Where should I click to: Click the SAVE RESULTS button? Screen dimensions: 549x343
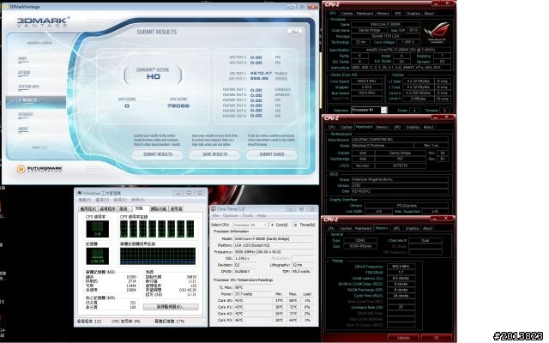pos(214,154)
